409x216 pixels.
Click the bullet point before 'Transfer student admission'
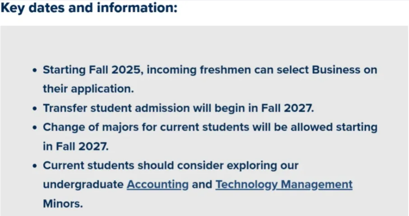[x=35, y=109]
